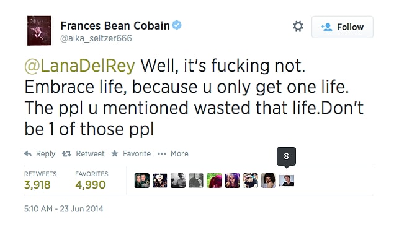The height and width of the screenshot is (230, 394).
Task: Open the purple-haired avatar thumbnail
Action: point(233,181)
